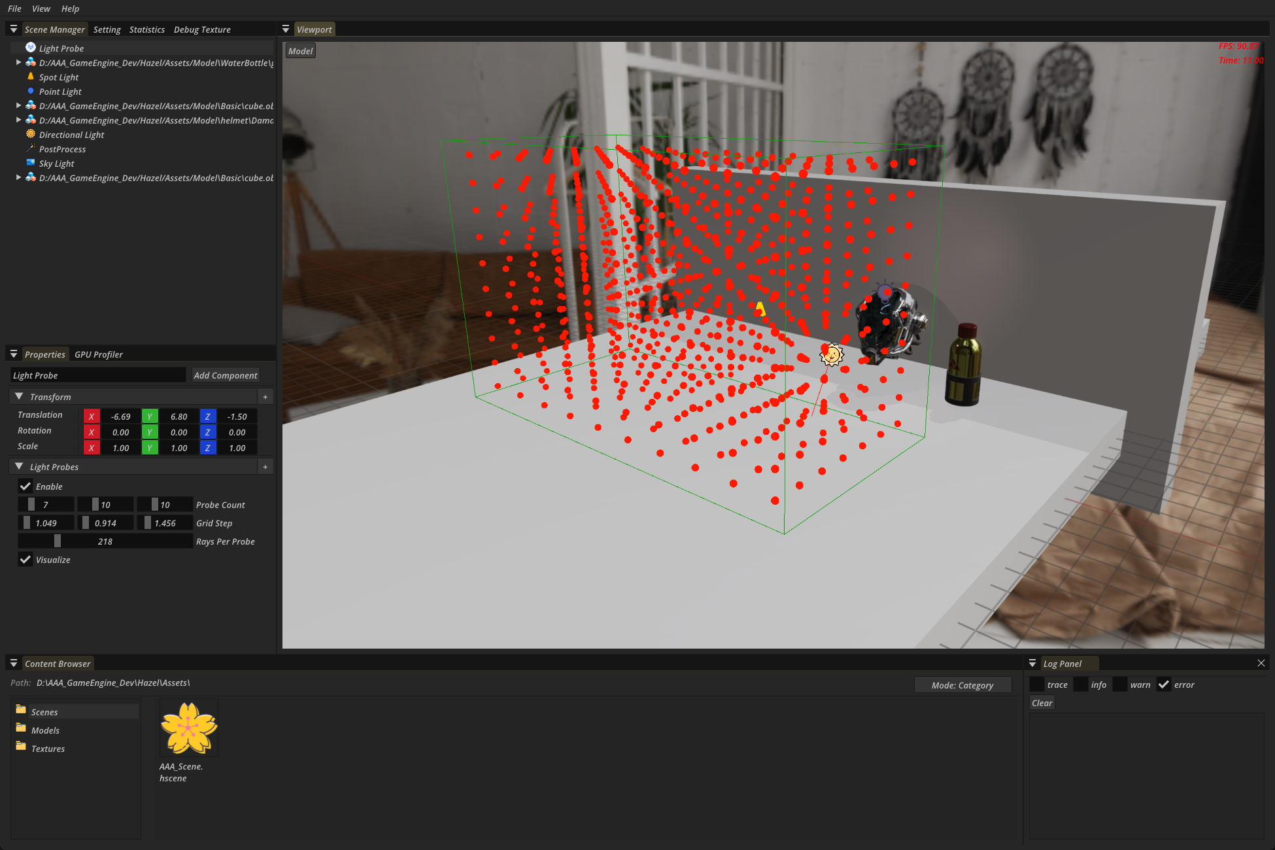Disable the Enable light probes checkbox
Image resolution: width=1275 pixels, height=850 pixels.
point(25,486)
